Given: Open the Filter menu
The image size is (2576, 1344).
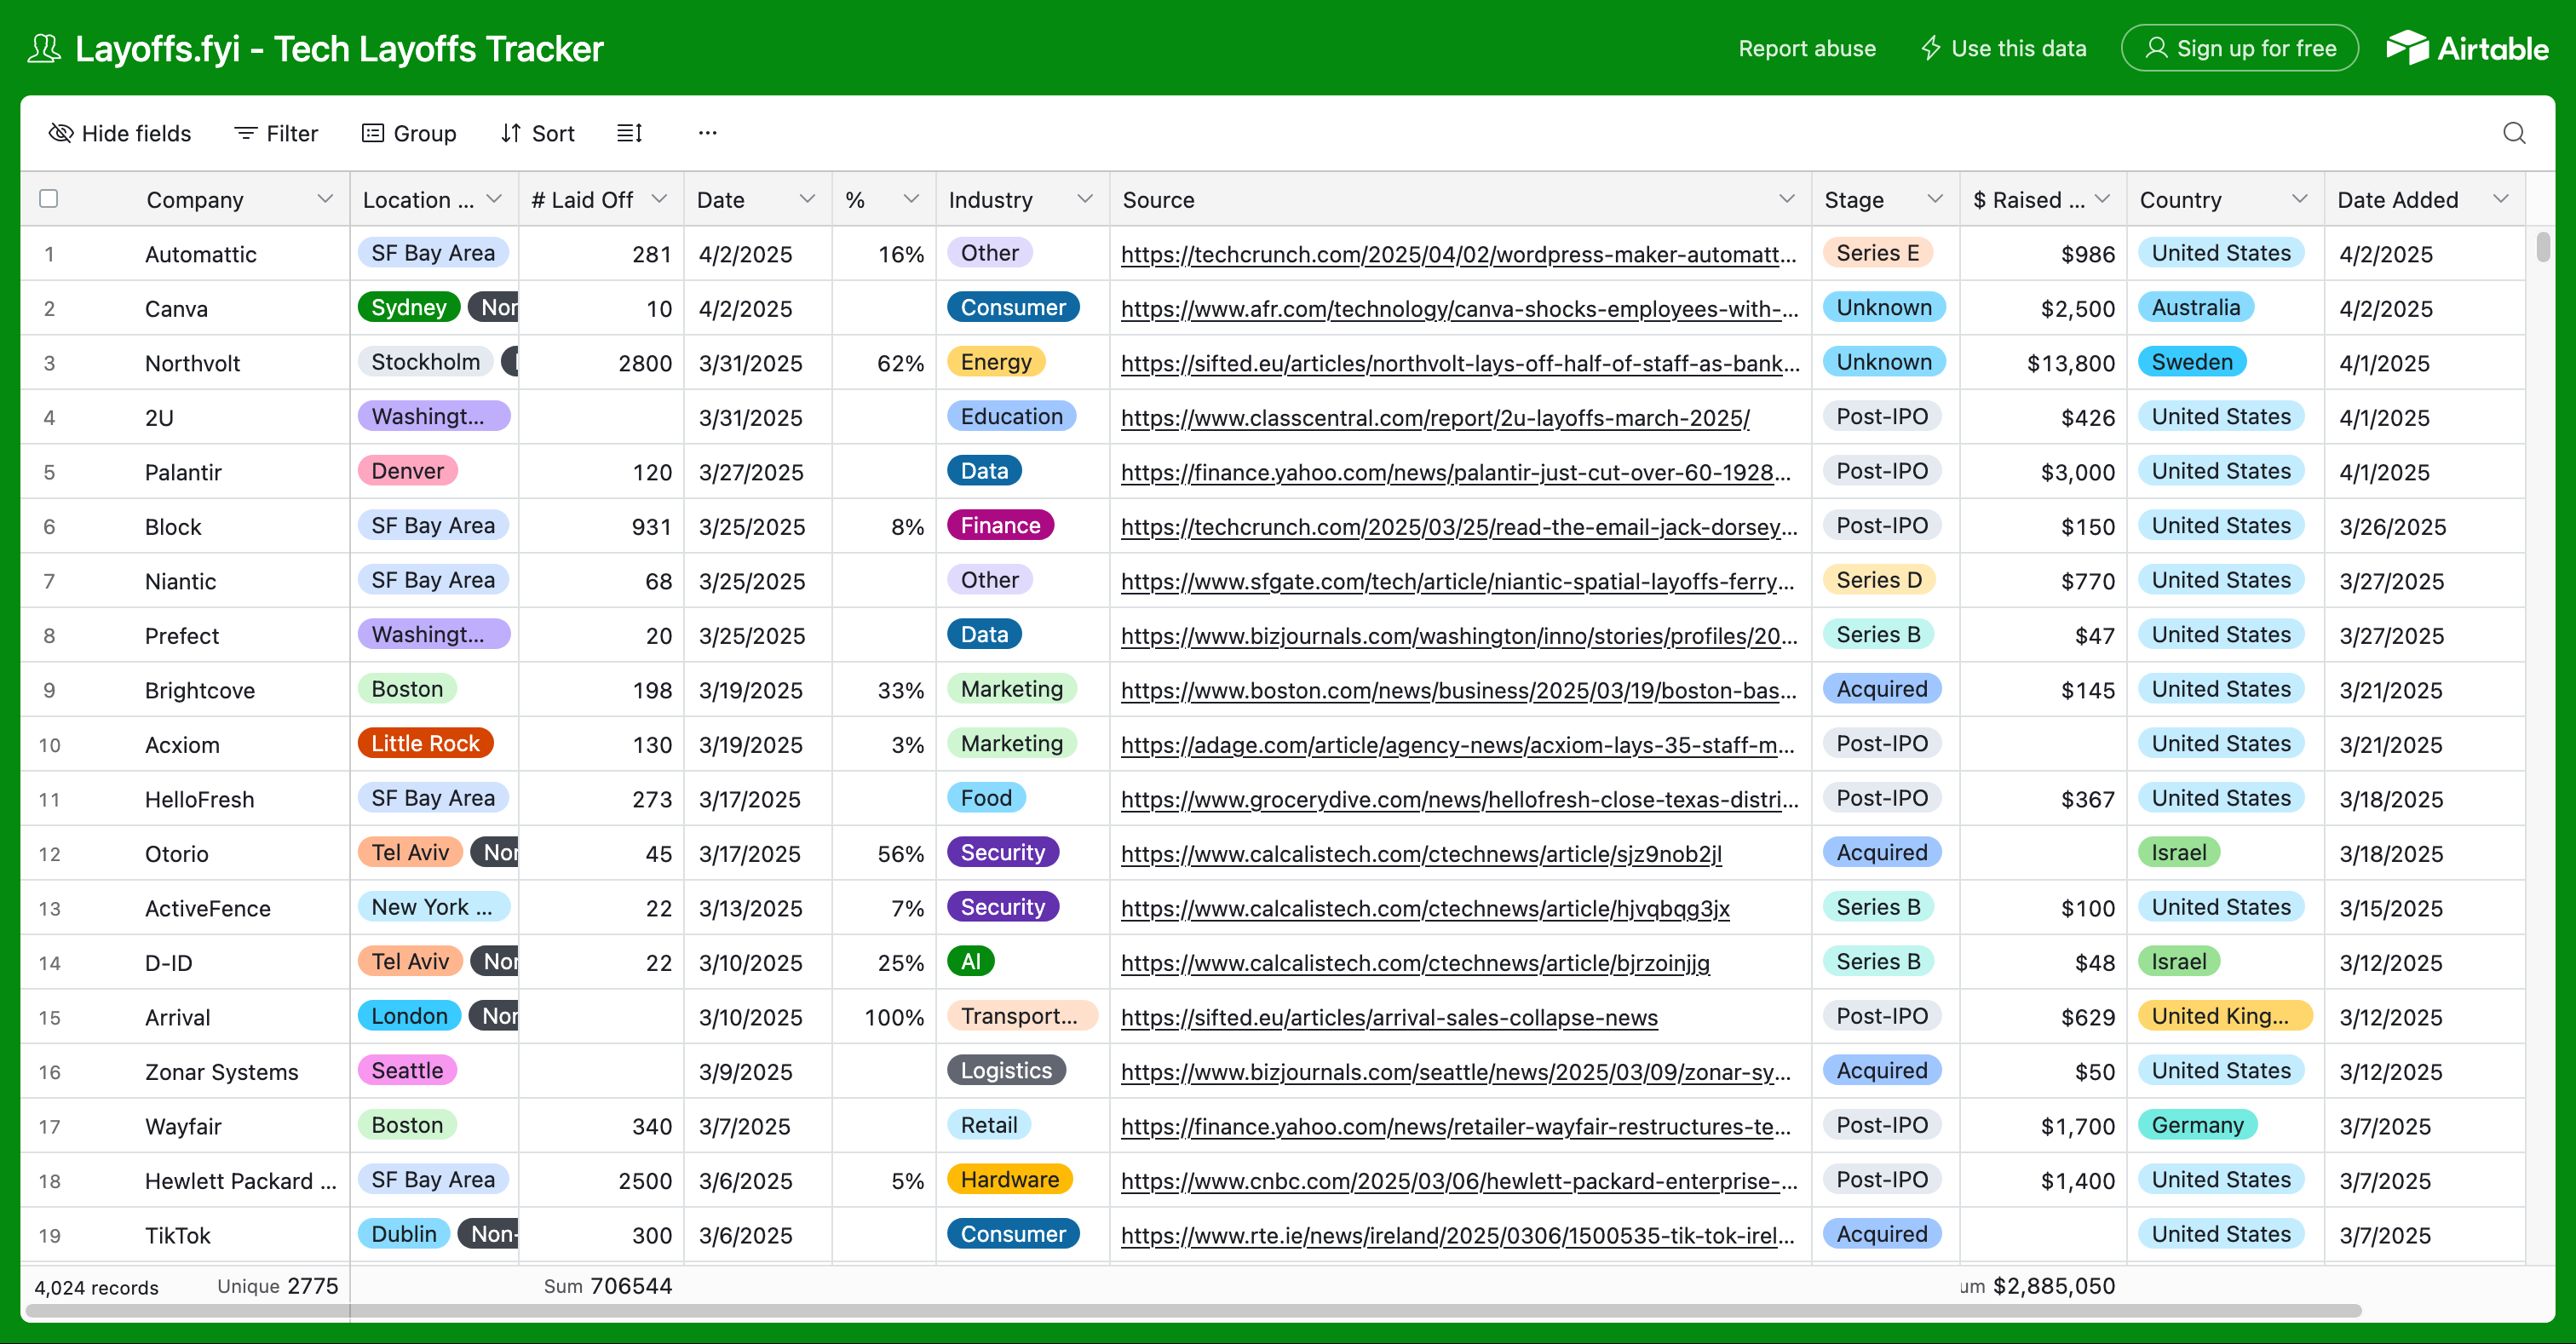Looking at the screenshot, I should point(276,133).
